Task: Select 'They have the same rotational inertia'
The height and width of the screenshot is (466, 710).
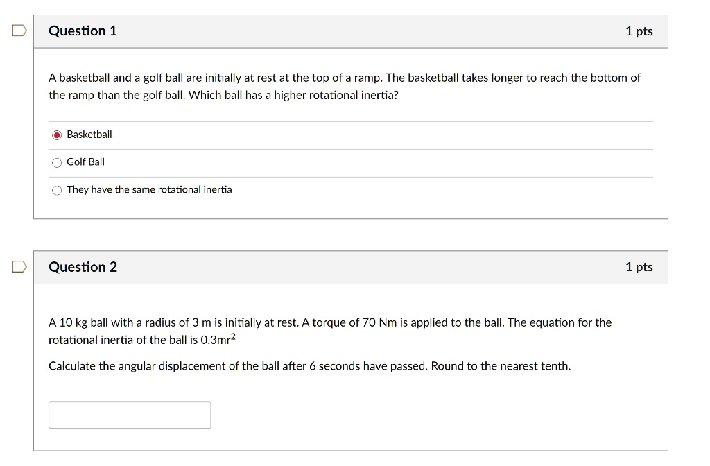Action: pos(57,189)
